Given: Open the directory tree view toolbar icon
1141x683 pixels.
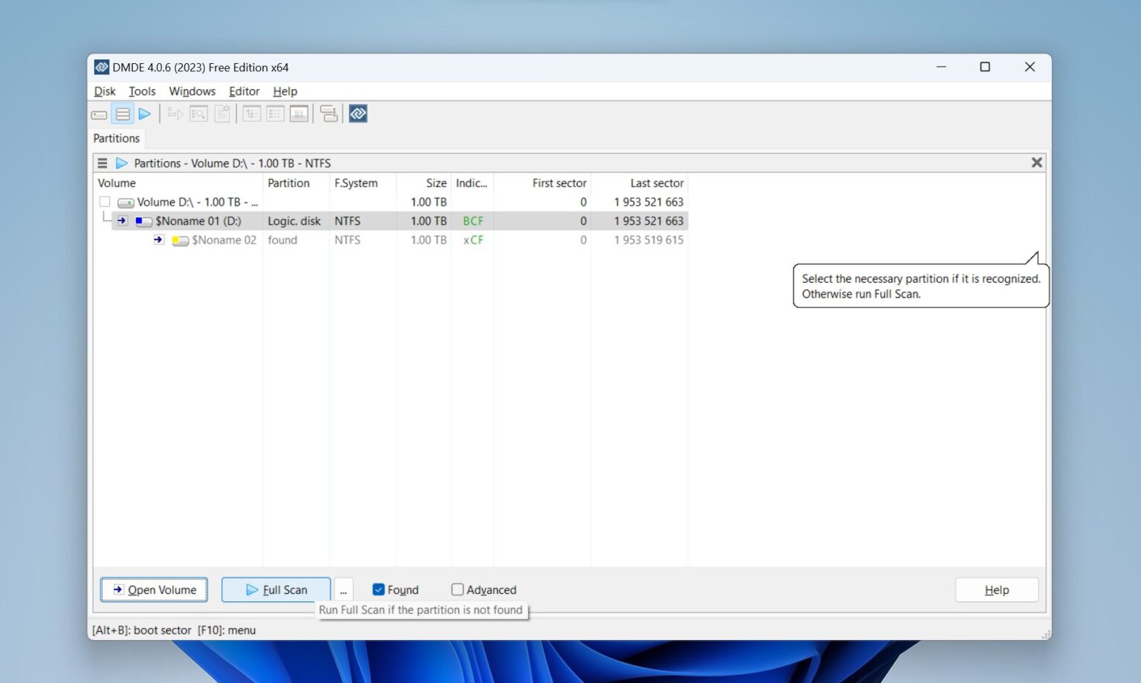Looking at the screenshot, I should coord(251,114).
